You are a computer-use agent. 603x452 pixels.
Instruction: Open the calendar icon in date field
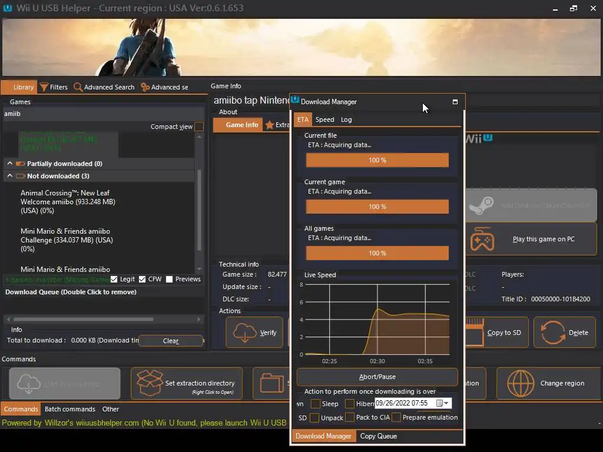[x=439, y=403]
